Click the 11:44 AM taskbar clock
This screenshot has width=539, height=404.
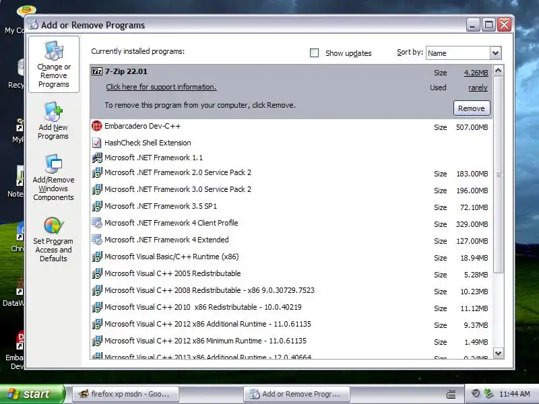tap(515, 394)
